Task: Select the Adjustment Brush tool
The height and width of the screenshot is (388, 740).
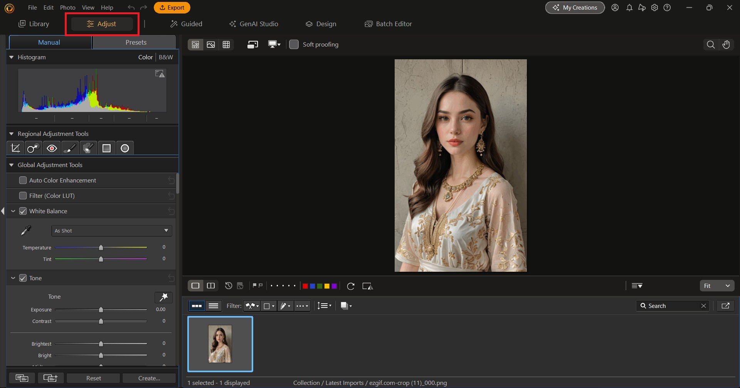Action: 70,148
